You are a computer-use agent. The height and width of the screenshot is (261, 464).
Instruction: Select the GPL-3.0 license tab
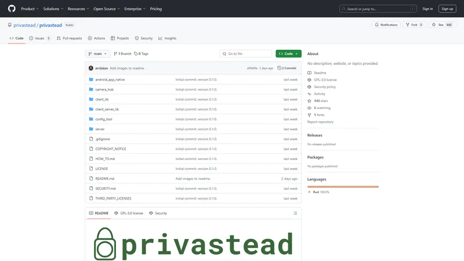pyautogui.click(x=128, y=213)
